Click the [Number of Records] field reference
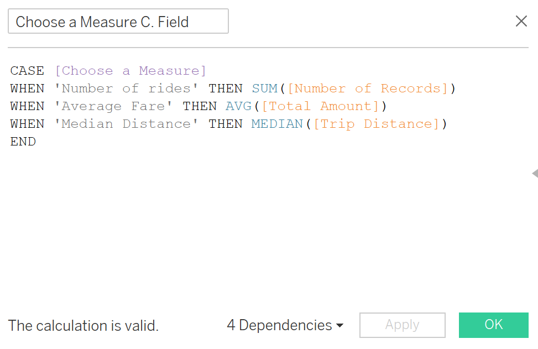Screen dimensions: 538x349 (367, 88)
